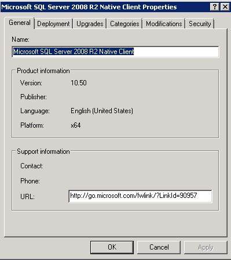The width and height of the screenshot is (231, 260).
Task: Click the Contact label
Action: click(32, 166)
